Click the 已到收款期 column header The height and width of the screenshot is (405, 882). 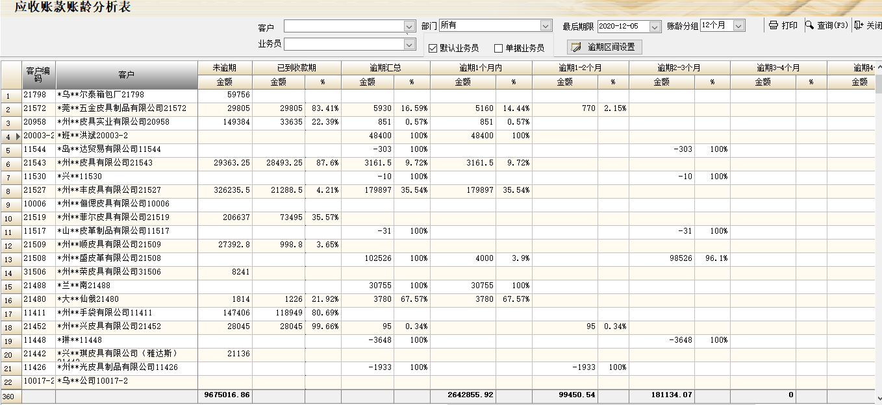(296, 68)
